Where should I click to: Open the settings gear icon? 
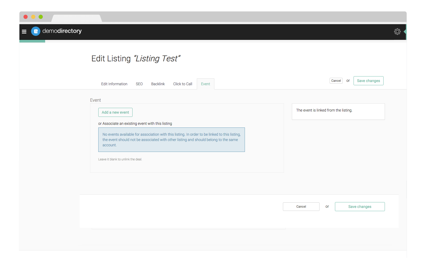tap(397, 32)
